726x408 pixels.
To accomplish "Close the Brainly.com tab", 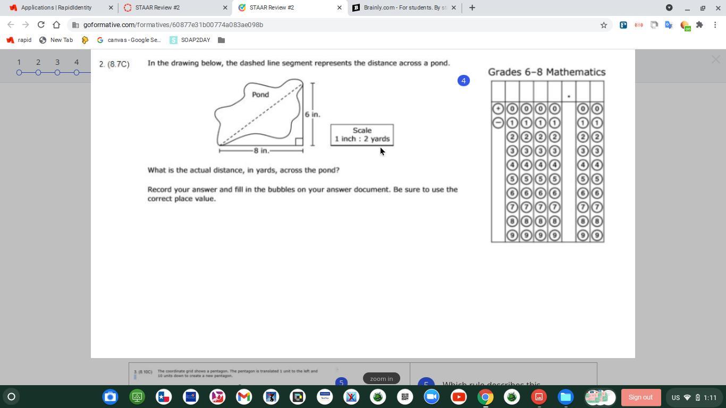I will coord(453,7).
